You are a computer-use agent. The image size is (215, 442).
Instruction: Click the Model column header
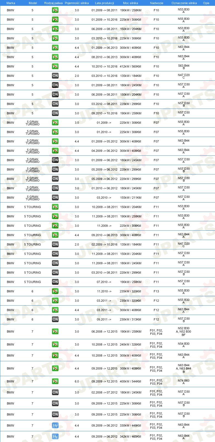click(33, 3)
